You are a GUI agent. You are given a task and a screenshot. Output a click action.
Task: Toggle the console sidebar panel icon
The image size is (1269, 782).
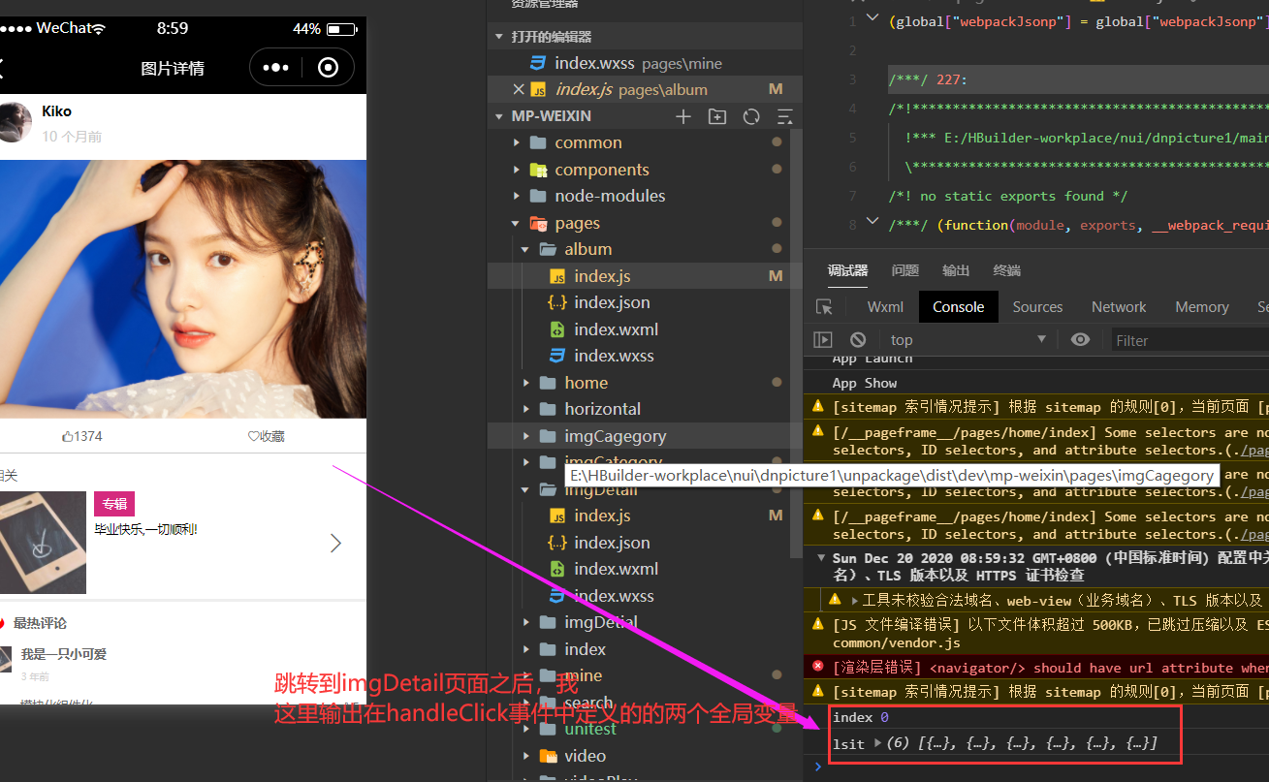pos(823,340)
